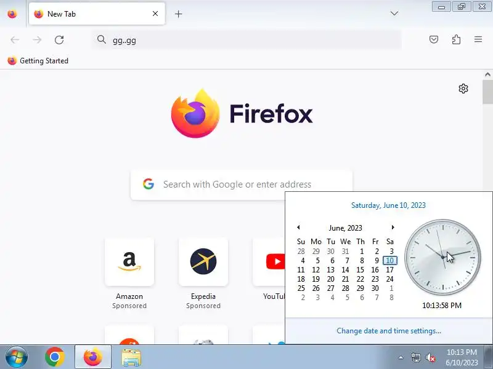Select June 26 in the calendar

tap(316, 288)
